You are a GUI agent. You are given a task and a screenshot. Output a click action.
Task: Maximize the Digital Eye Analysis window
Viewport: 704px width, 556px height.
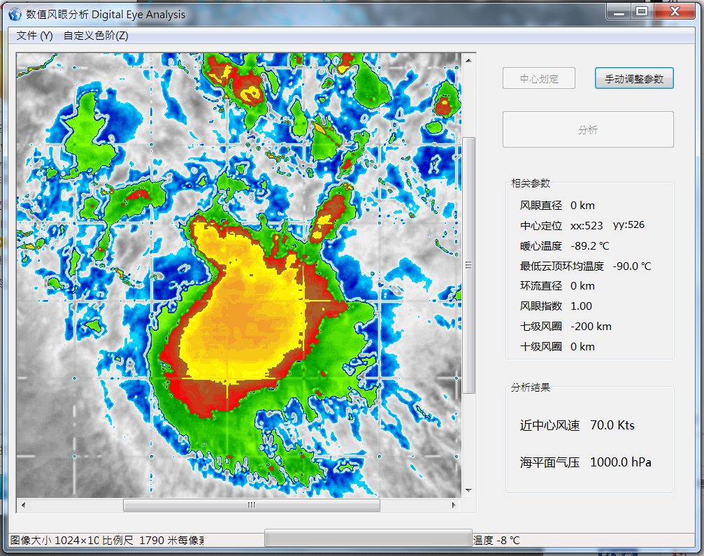pos(640,11)
